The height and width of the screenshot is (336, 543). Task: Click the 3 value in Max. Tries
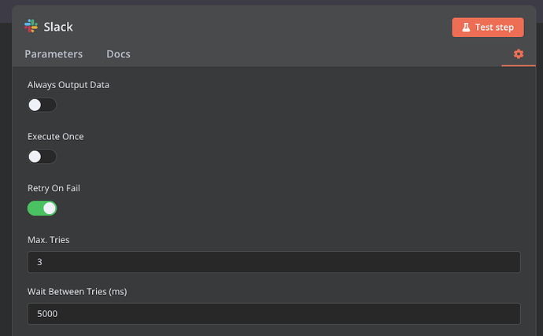pyautogui.click(x=39, y=262)
